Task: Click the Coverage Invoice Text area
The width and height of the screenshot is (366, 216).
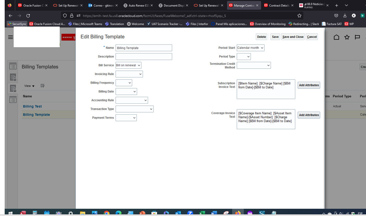Action: tap(266, 119)
